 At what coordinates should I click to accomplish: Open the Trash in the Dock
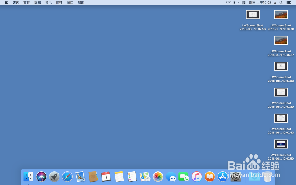coord(268,177)
